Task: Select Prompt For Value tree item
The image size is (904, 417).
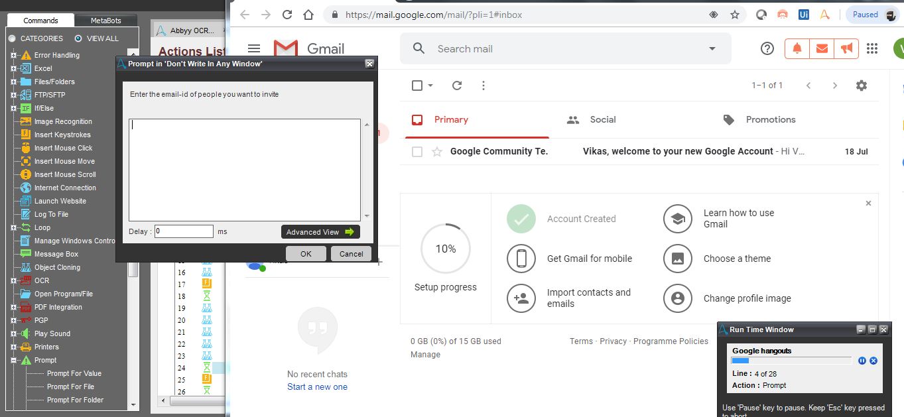Action: coord(74,373)
